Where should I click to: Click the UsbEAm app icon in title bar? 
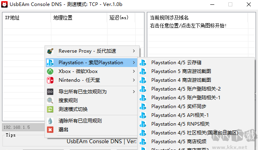[4, 4]
